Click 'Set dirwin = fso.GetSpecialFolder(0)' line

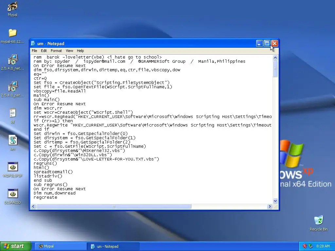pos(80,134)
